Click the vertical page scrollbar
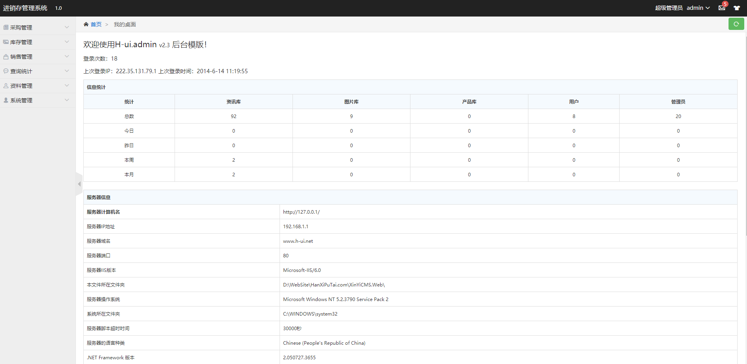Image resolution: width=747 pixels, height=364 pixels. (745, 136)
